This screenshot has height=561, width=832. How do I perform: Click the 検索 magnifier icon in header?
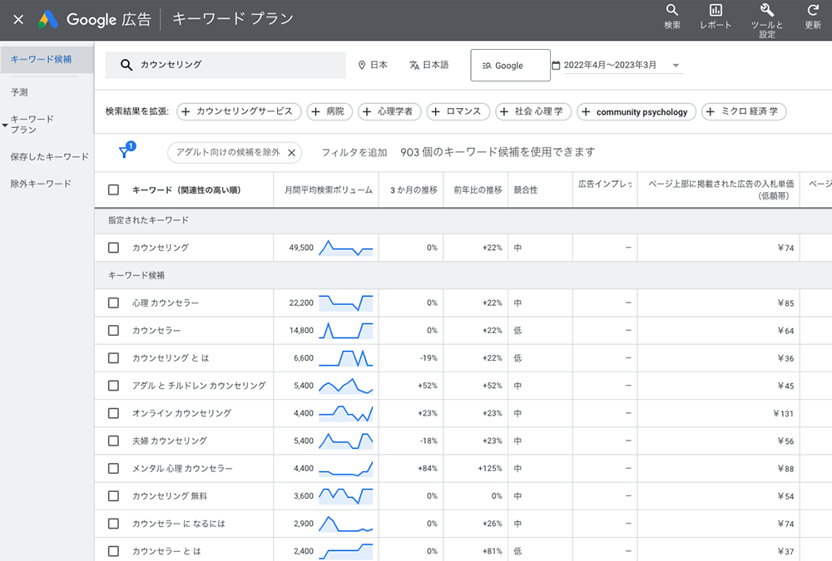point(672,11)
